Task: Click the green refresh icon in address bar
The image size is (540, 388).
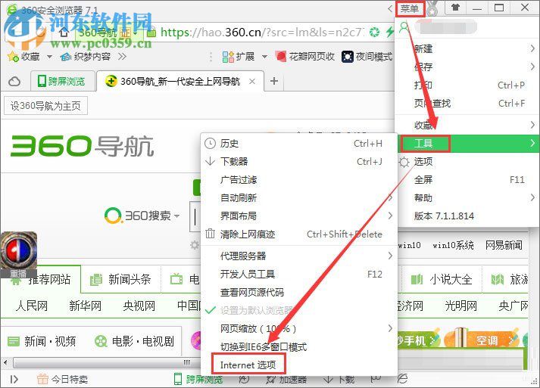Action: (x=374, y=33)
